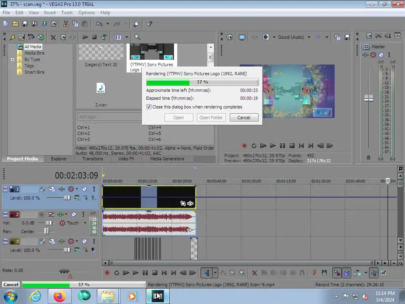Click the Preview on External Monitor icon
This screenshot has height=304, width=405.
[x=242, y=37]
